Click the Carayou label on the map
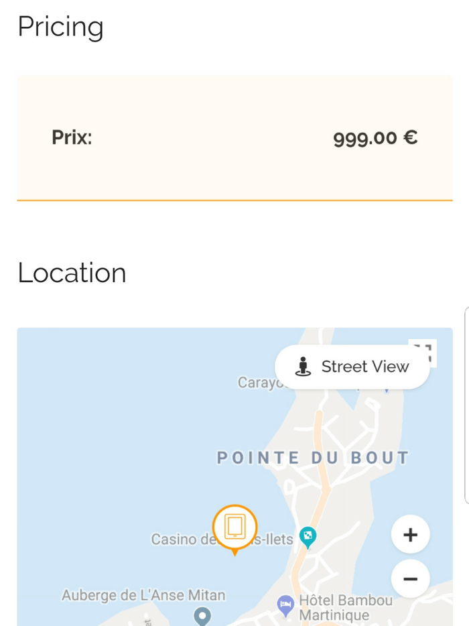Viewport: 469px width, 626px height. pyautogui.click(x=263, y=383)
